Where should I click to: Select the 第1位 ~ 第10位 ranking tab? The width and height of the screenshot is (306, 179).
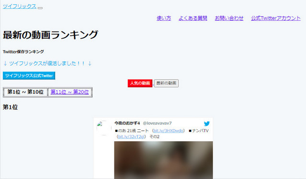click(x=25, y=92)
